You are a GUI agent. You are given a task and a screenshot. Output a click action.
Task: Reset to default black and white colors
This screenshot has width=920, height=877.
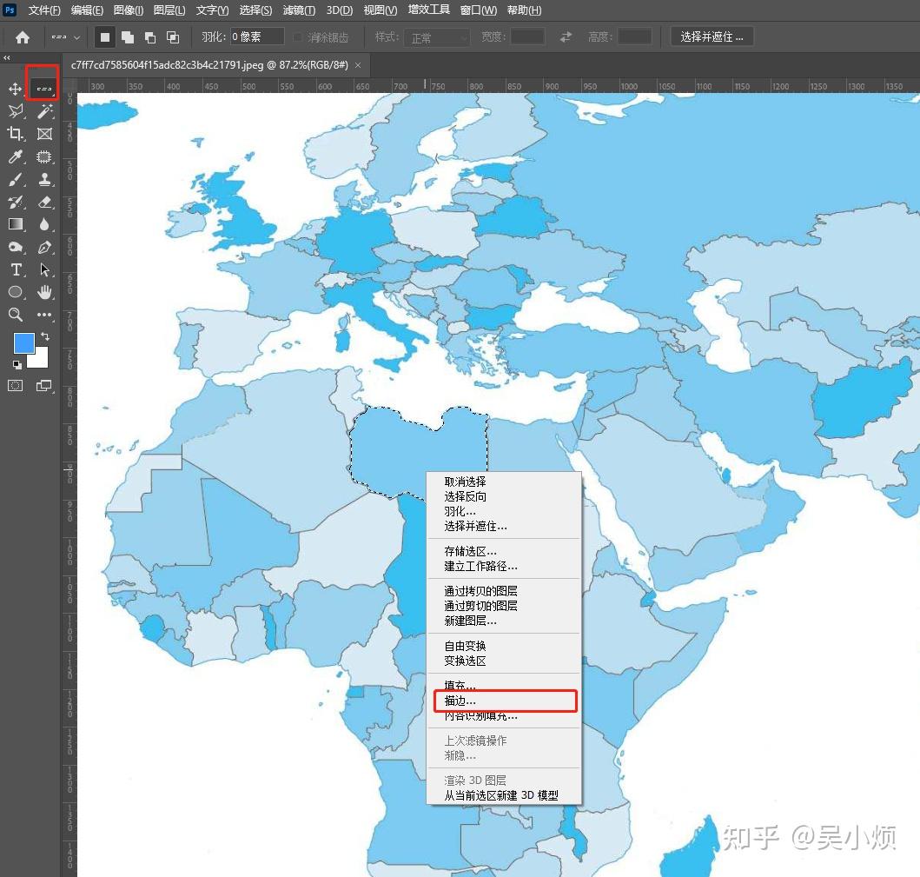point(17,364)
